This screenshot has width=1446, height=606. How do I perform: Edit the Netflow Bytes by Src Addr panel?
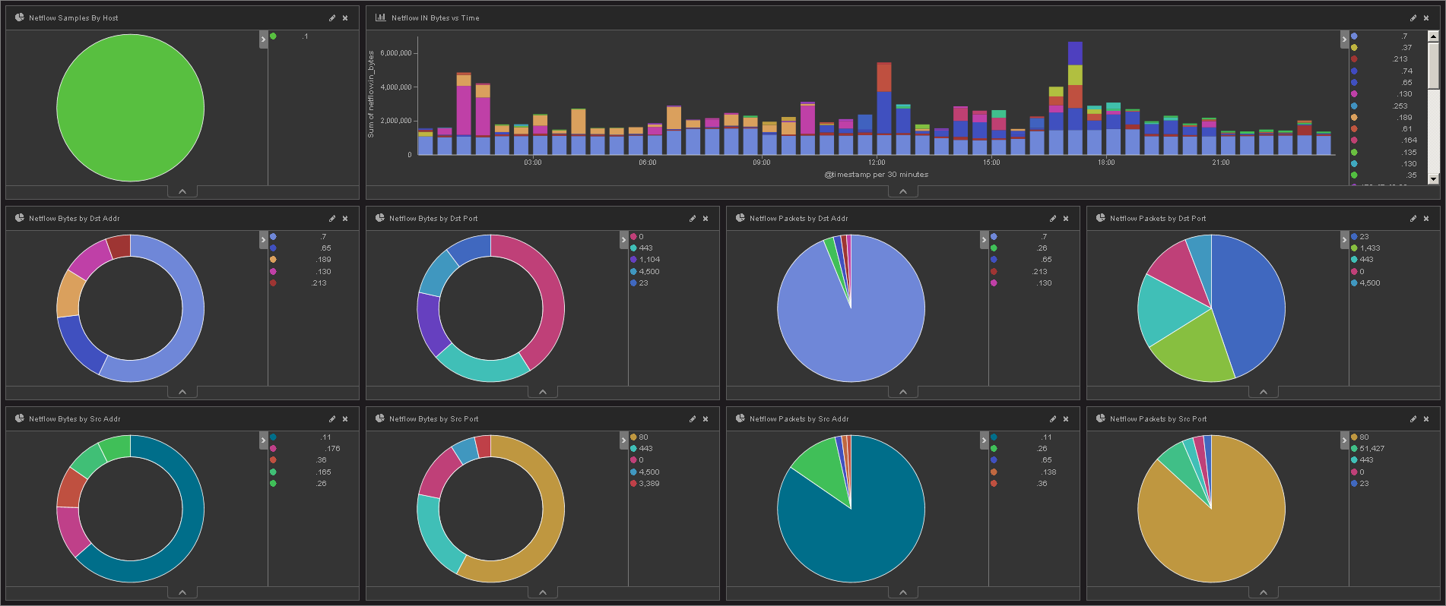pyautogui.click(x=332, y=419)
